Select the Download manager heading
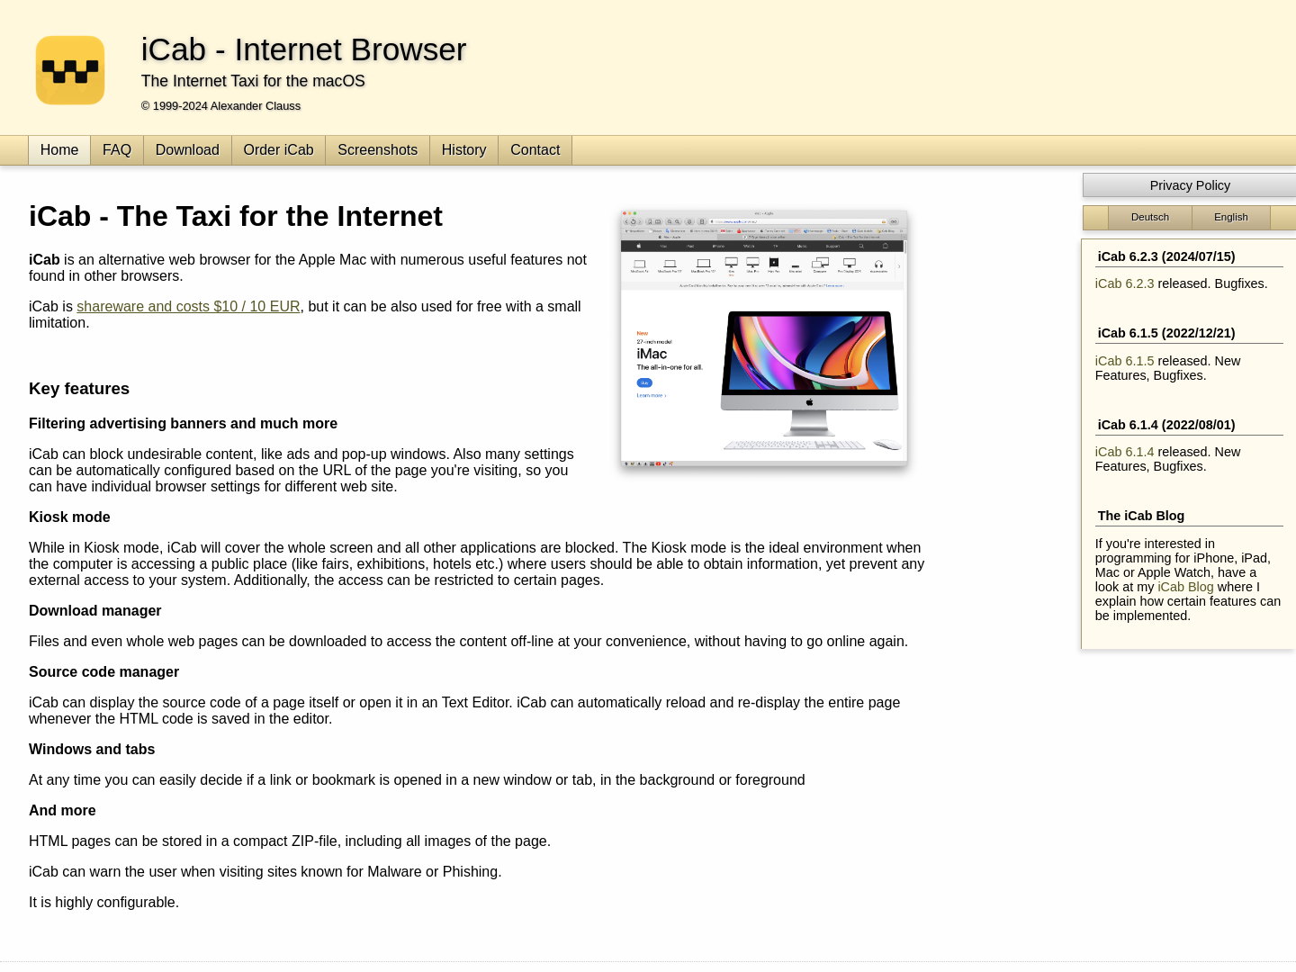The width and height of the screenshot is (1296, 972). [x=95, y=611]
